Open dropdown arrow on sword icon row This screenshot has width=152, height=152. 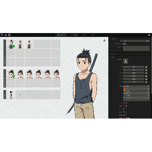tap(149, 86)
